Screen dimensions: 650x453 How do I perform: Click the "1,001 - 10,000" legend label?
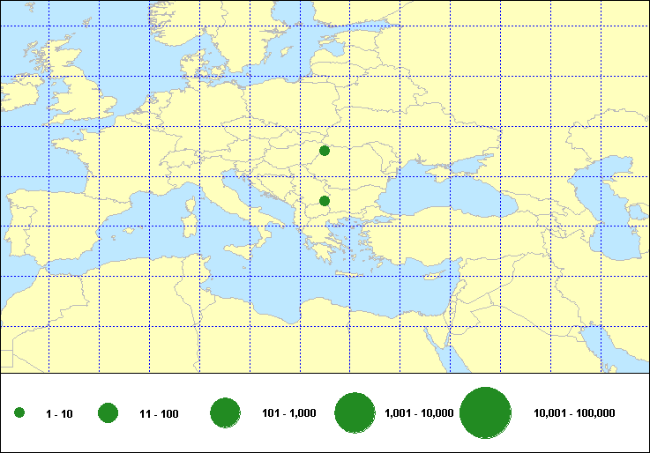point(419,413)
